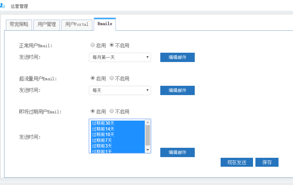293x185 pixels.
Task: Choose 不启用 for 即将过期用户Email
Action: [112, 111]
